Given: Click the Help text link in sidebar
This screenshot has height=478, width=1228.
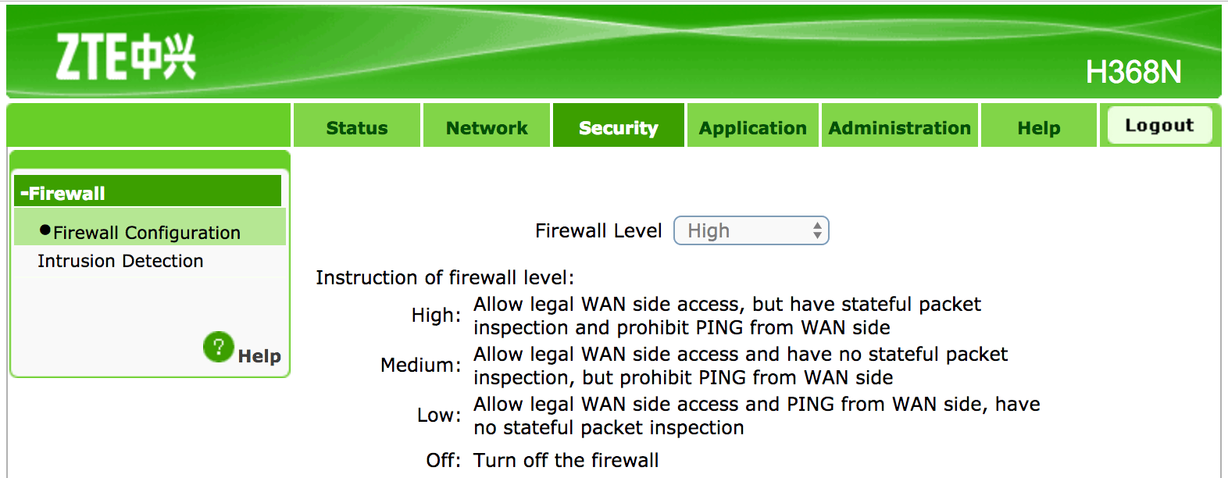Looking at the screenshot, I should tap(259, 356).
